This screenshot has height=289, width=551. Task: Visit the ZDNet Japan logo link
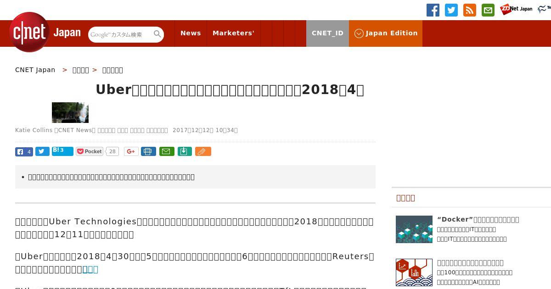click(516, 9)
